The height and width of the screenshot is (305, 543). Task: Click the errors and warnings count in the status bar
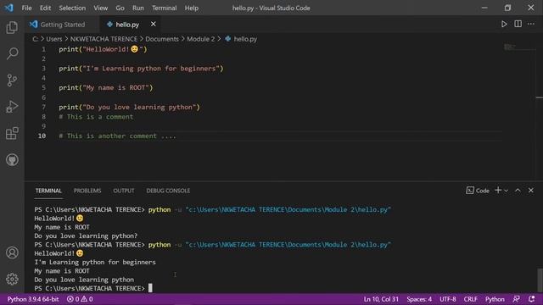(x=80, y=299)
